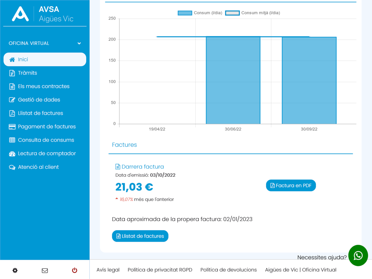Click the table icon for Consulta de consums
This screenshot has height=279, width=372.
(12, 140)
